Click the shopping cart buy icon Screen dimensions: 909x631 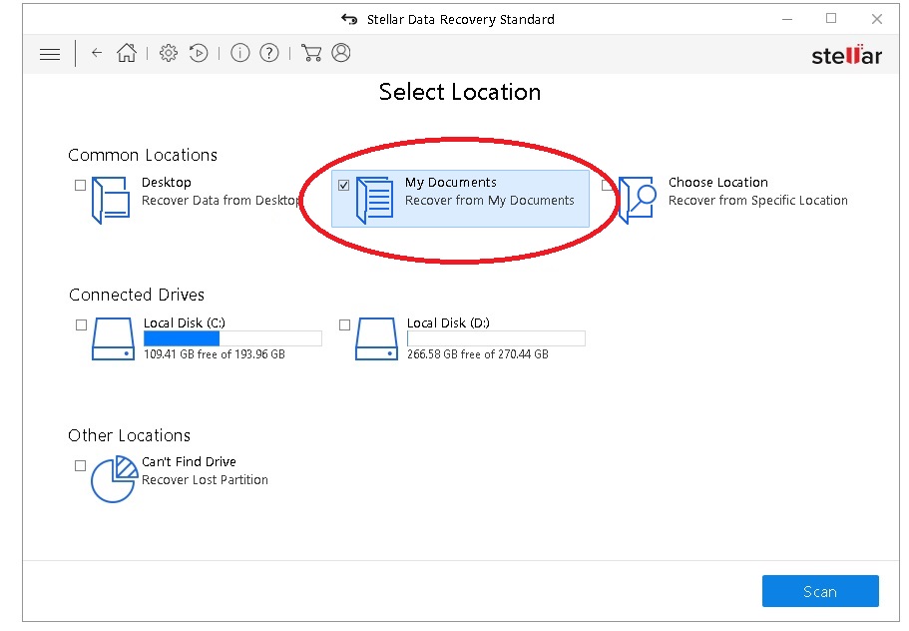[x=311, y=53]
